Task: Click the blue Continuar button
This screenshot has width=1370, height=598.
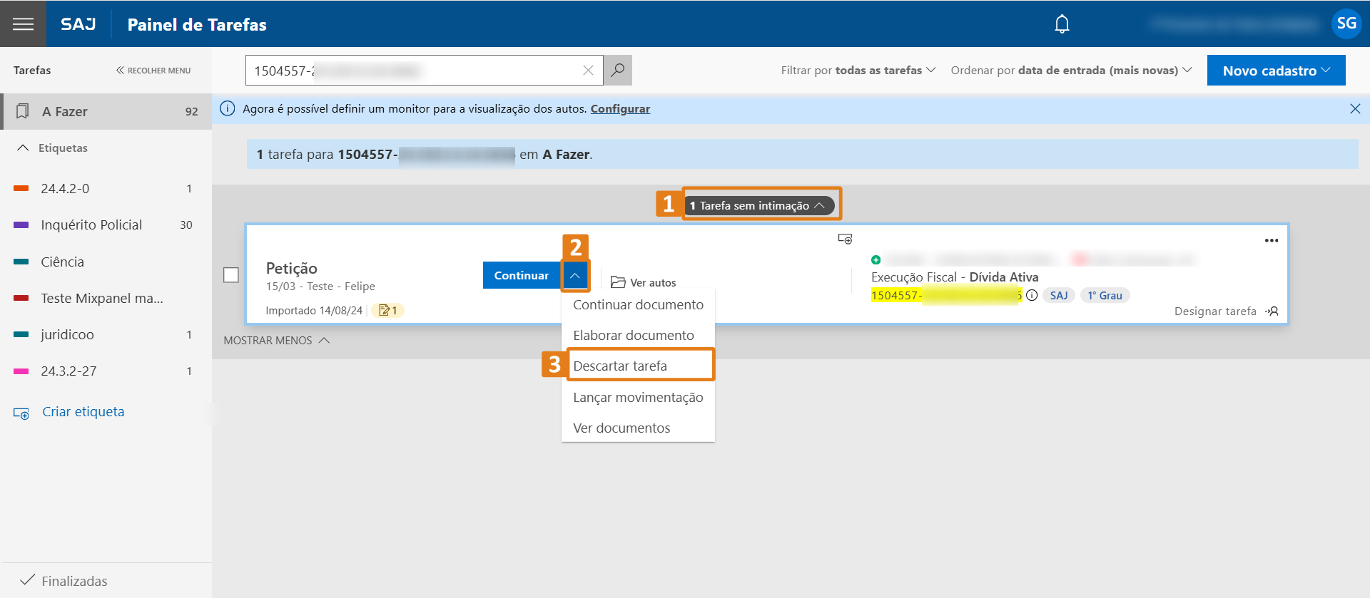Action: tap(521, 276)
